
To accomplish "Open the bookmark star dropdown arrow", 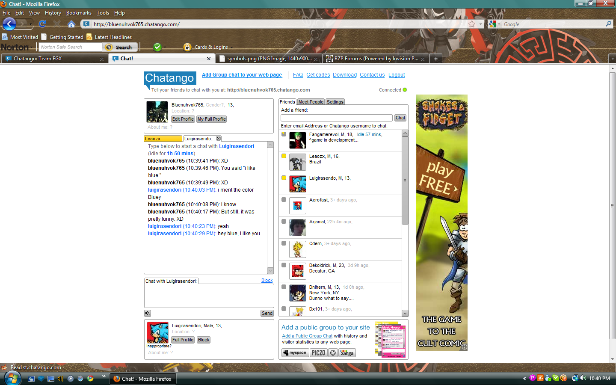I will tap(480, 24).
